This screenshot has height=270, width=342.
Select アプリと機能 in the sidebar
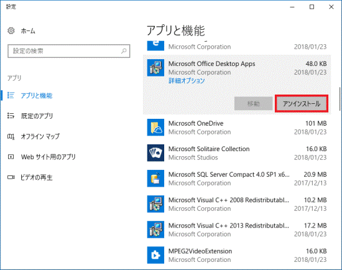click(x=37, y=96)
